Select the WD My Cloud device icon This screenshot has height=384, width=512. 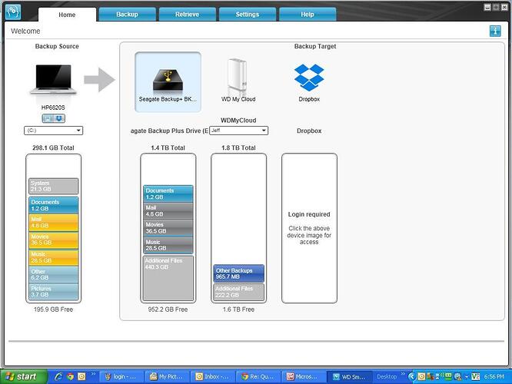click(x=238, y=76)
